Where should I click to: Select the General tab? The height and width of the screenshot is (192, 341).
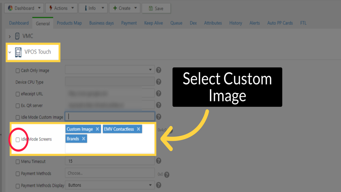click(x=43, y=23)
